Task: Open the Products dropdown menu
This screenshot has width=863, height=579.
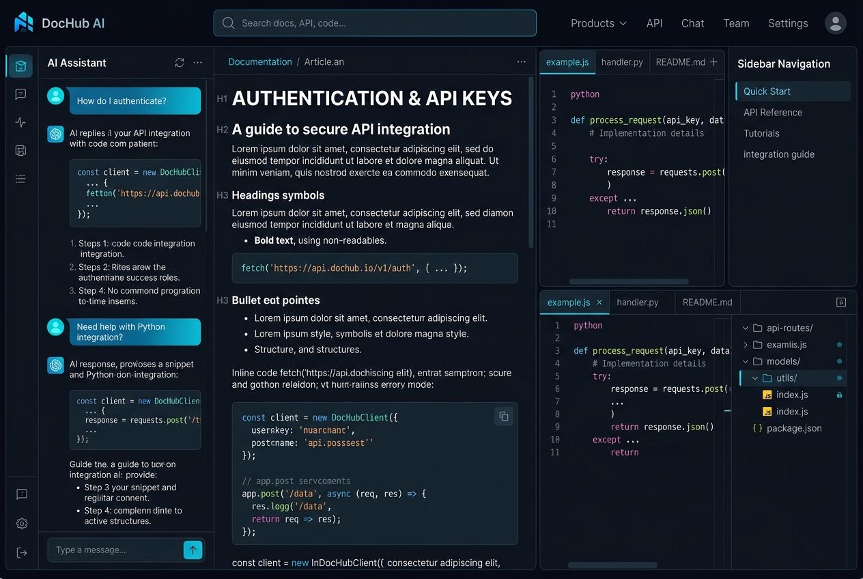Action: point(599,23)
